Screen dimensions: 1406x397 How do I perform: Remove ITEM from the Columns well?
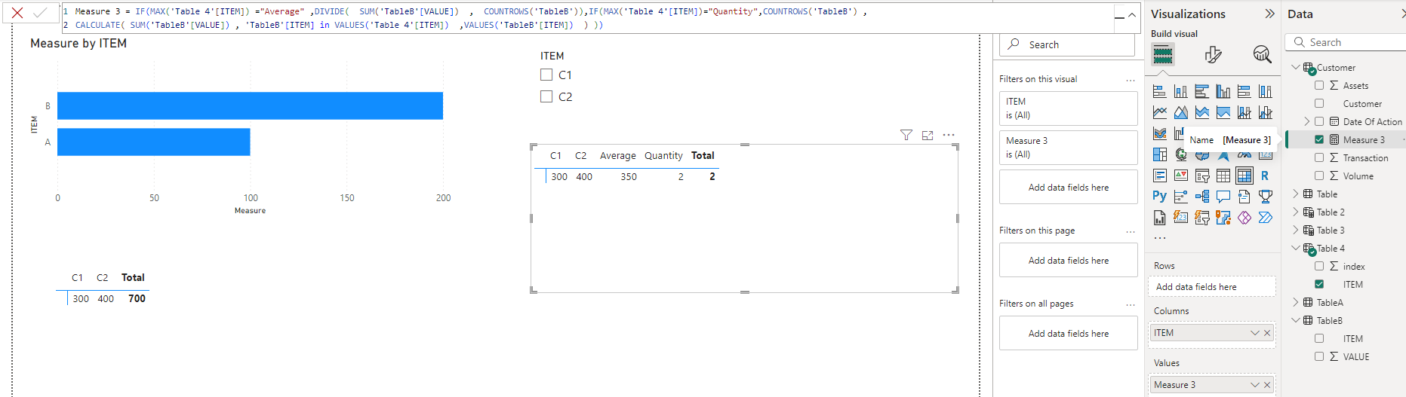click(1267, 333)
